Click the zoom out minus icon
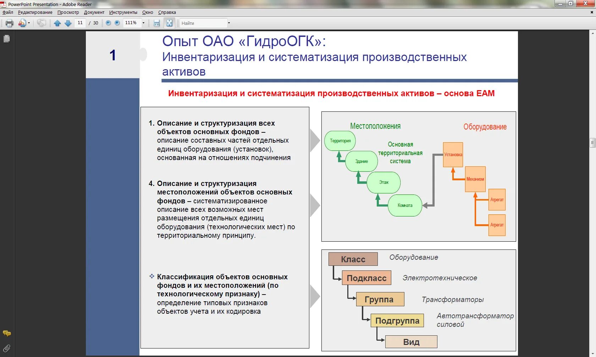Image resolution: width=596 pixels, height=357 pixels. pyautogui.click(x=108, y=23)
